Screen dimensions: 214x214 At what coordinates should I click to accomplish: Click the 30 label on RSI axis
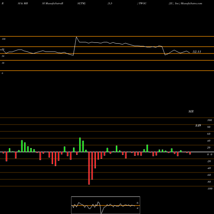(3, 63)
